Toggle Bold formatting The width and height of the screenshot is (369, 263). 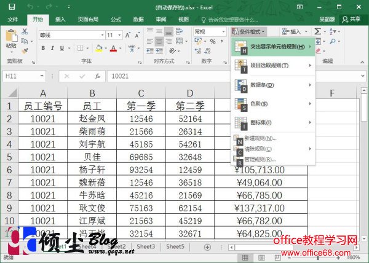(x=43, y=48)
